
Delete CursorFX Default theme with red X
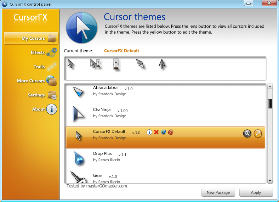[156, 132]
